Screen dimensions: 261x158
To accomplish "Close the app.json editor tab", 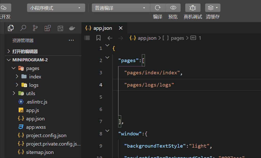I will (121, 28).
